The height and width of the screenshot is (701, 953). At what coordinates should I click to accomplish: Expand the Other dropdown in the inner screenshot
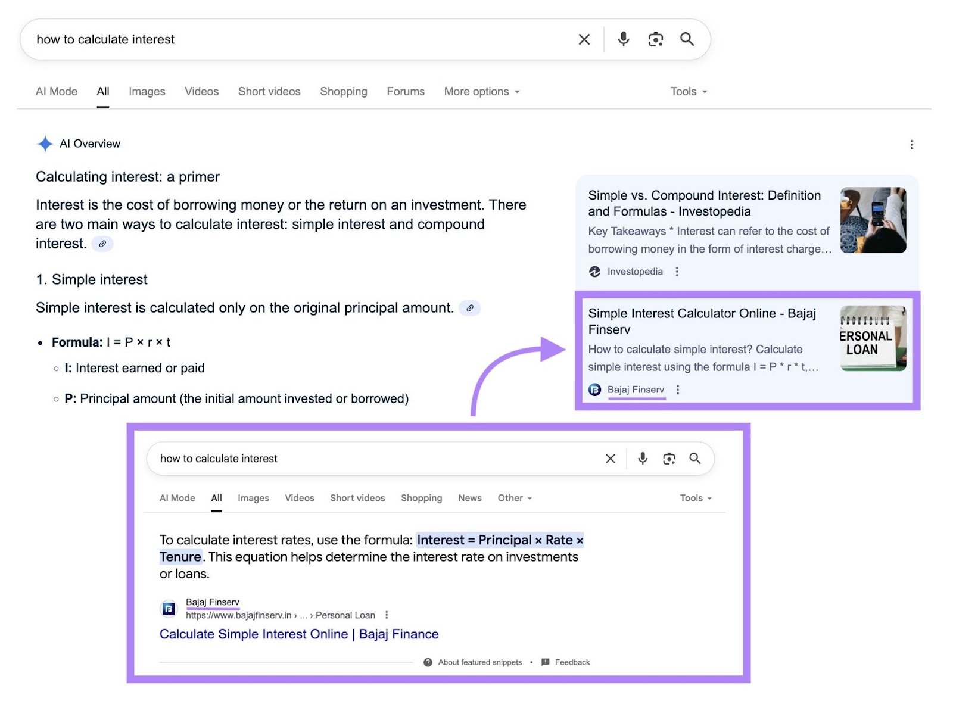coord(513,498)
